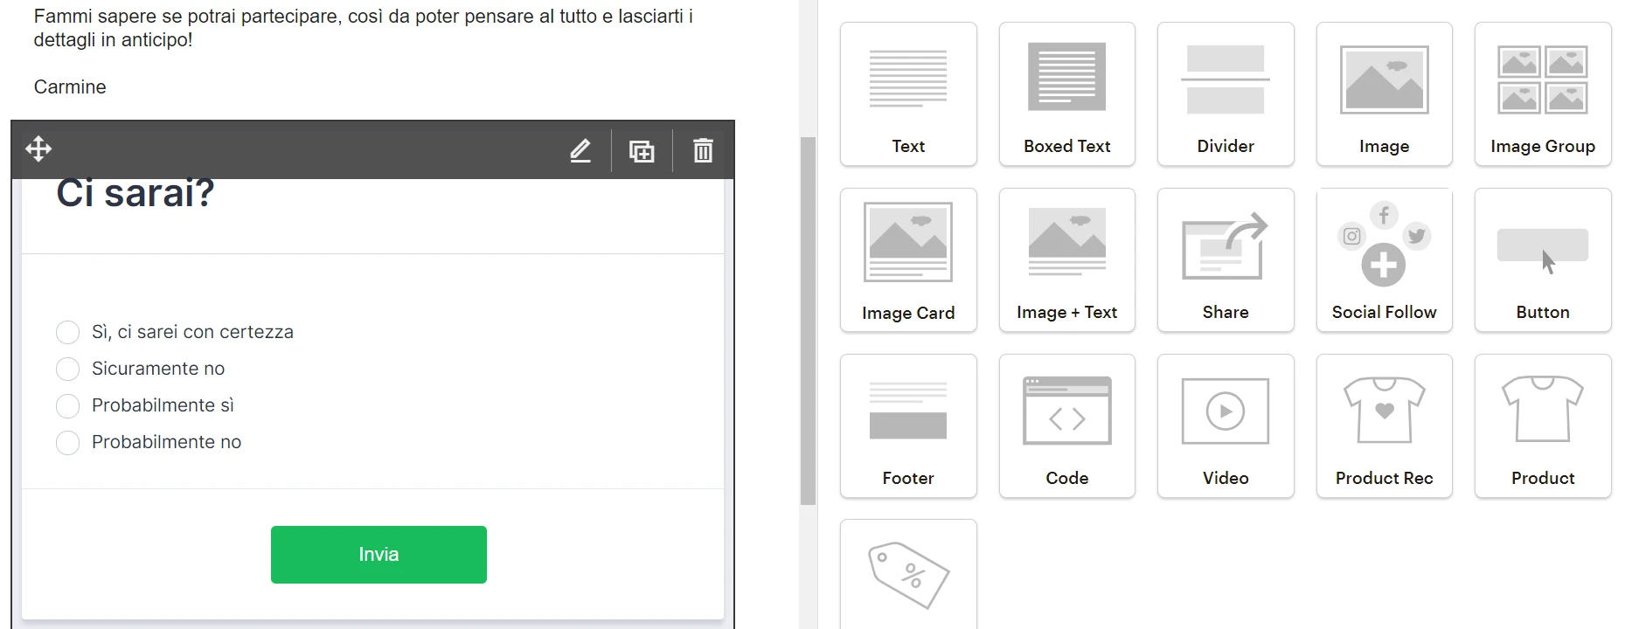Select the promo code tag block
This screenshot has height=629, width=1632.
[908, 575]
